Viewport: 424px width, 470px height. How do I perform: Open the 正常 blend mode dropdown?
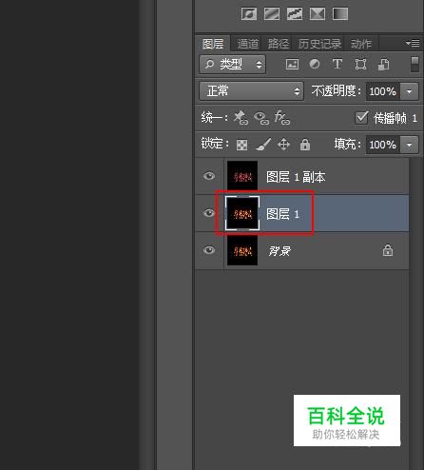251,91
